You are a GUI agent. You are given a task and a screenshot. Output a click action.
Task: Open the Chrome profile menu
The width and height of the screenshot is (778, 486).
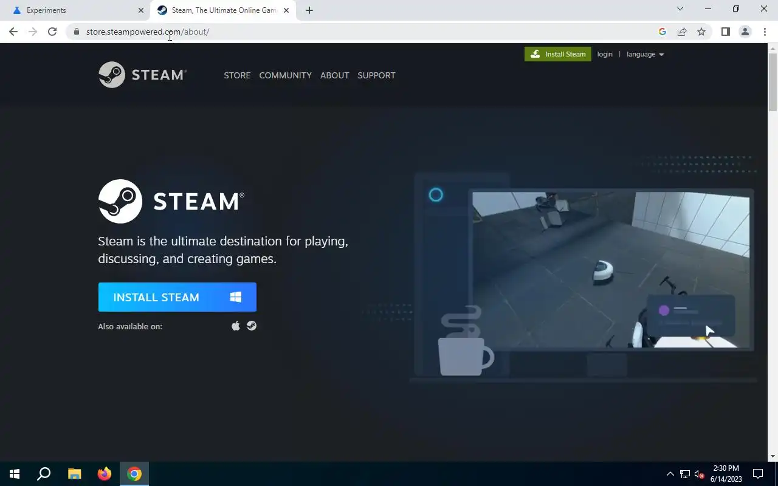click(745, 32)
